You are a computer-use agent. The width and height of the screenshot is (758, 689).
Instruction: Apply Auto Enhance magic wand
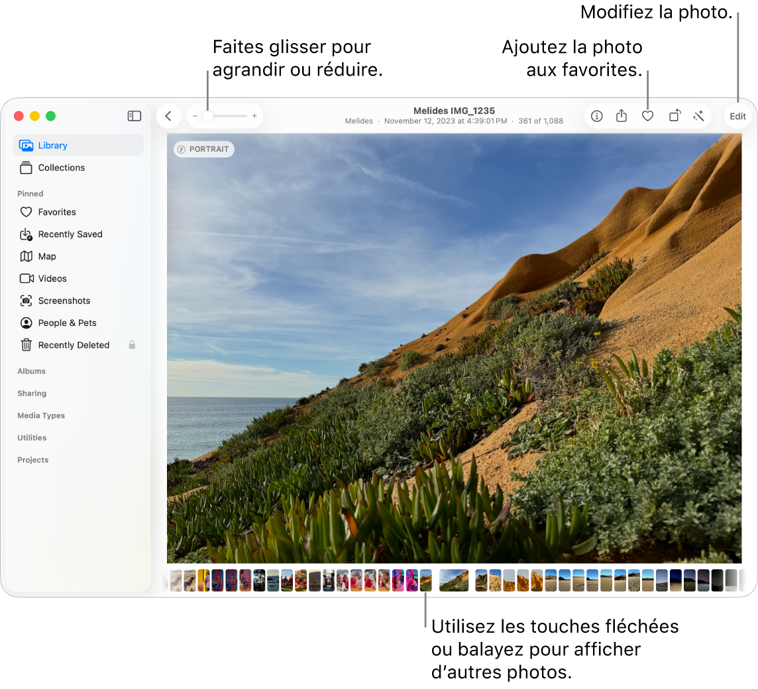point(698,116)
